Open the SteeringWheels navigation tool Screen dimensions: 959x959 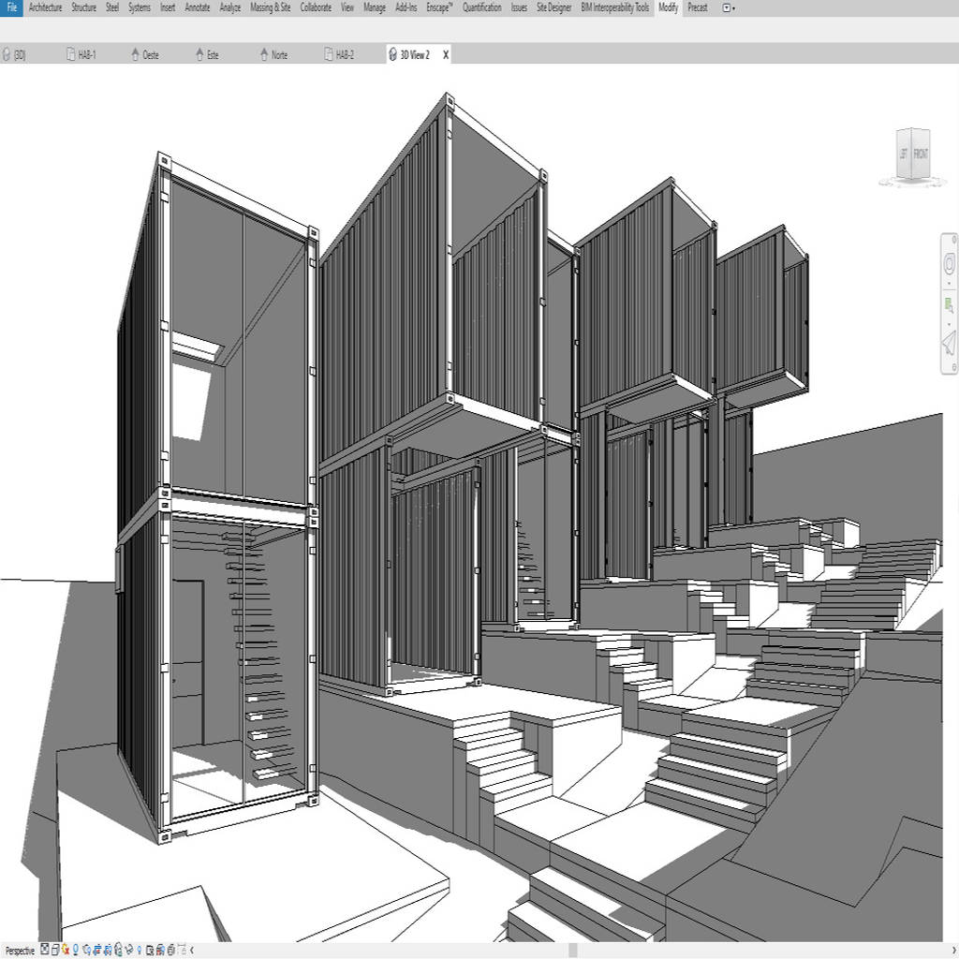949,263
